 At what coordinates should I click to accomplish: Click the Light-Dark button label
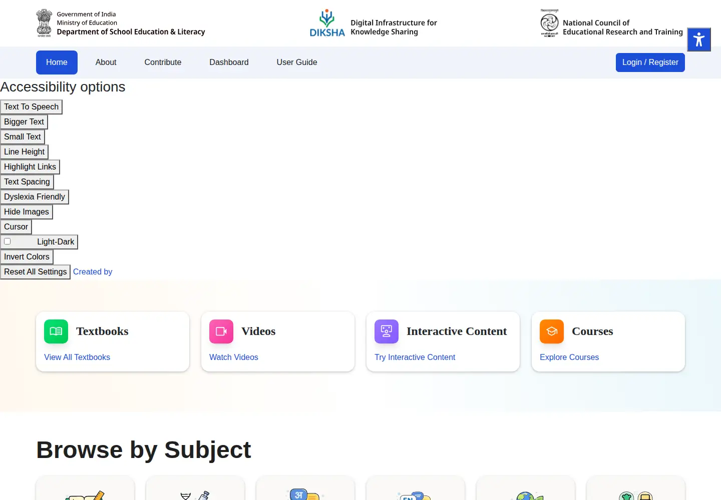tap(56, 242)
